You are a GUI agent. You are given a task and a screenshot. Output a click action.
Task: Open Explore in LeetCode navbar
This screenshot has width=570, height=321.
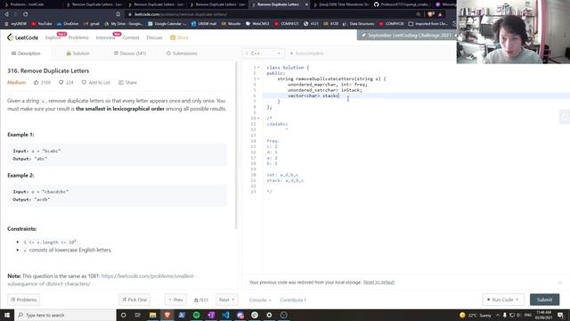(x=53, y=37)
